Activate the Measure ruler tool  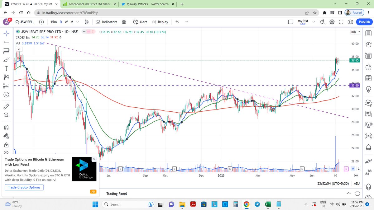tap(6, 106)
